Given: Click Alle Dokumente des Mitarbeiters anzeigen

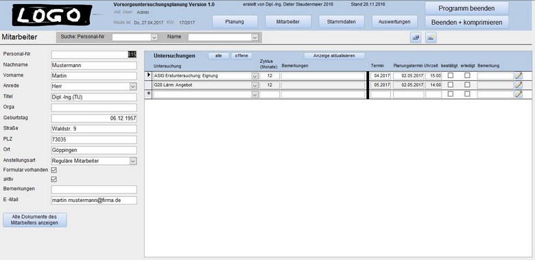Looking at the screenshot, I should pyautogui.click(x=35, y=220).
